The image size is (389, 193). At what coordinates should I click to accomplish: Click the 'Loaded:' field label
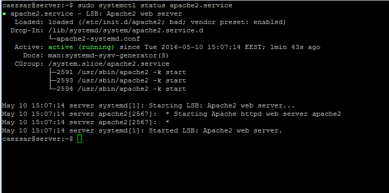pos(29,22)
